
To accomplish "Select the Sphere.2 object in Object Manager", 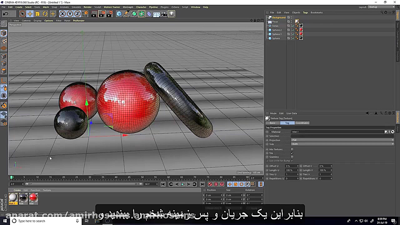I will [x=277, y=30].
